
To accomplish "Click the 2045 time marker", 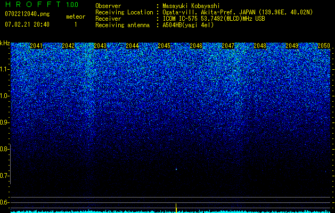I will tap(164, 46).
